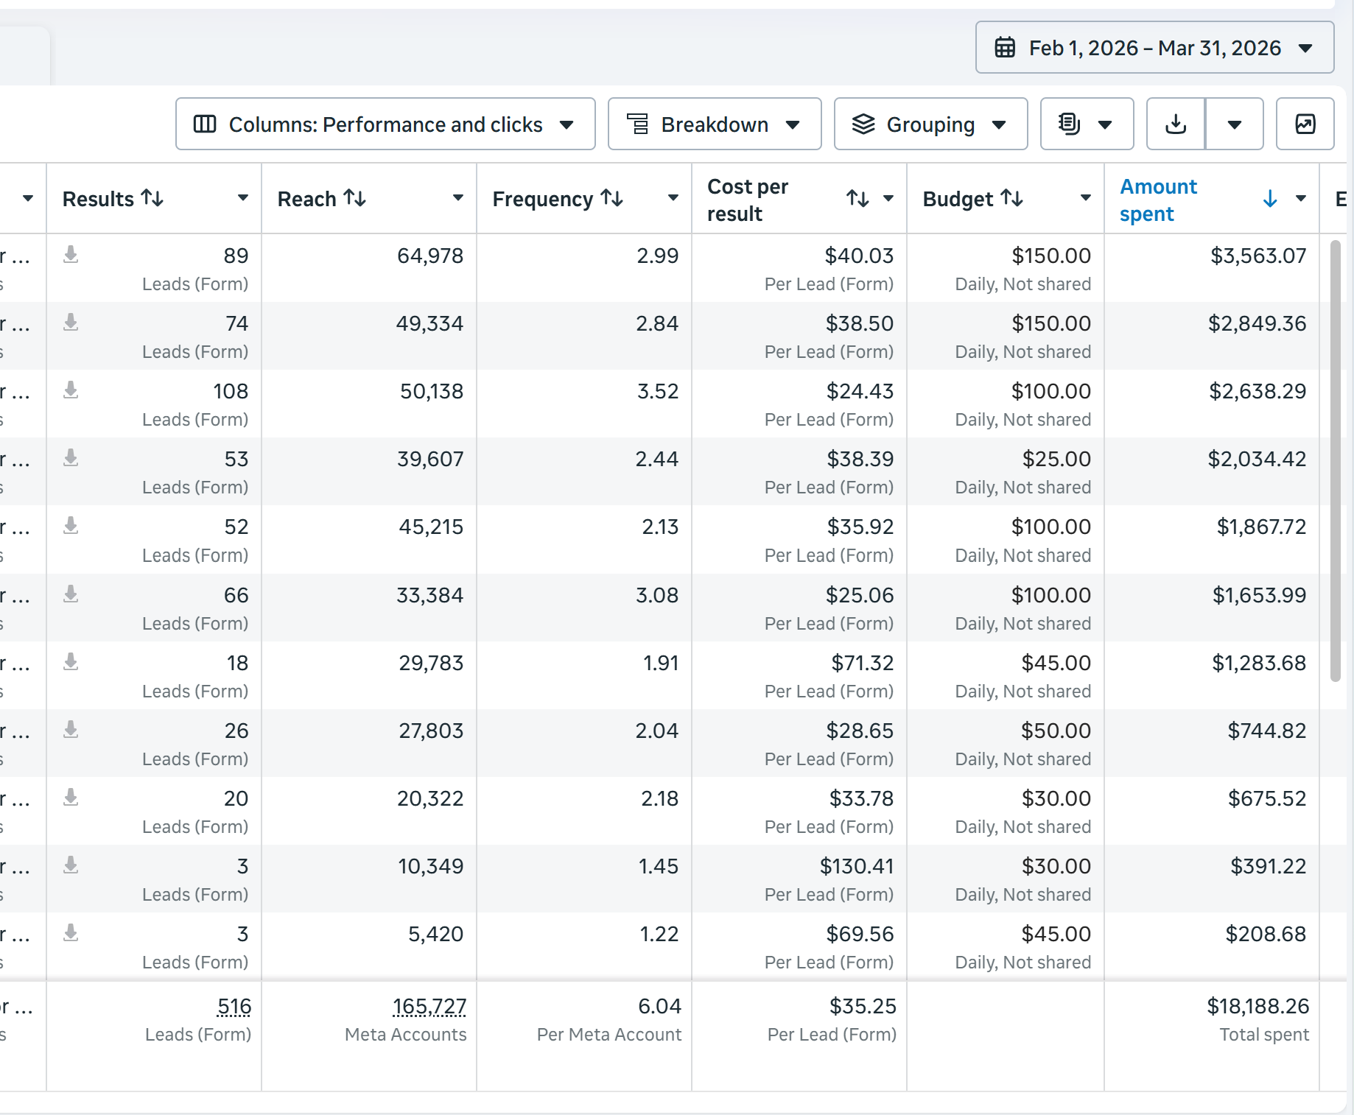1354x1115 pixels.
Task: Open the charts view icon button
Action: (x=1305, y=124)
